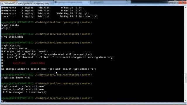Click scrollbar down arrow in terminal
The width and height of the screenshot is (187, 105).
click(185, 101)
